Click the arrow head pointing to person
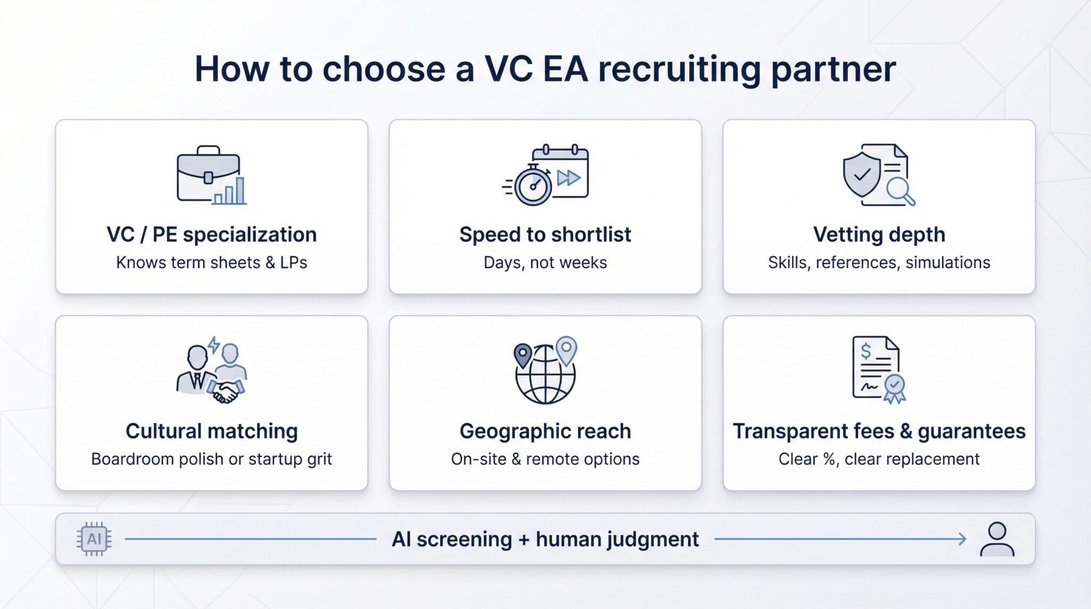1091x609 pixels. tap(962, 539)
